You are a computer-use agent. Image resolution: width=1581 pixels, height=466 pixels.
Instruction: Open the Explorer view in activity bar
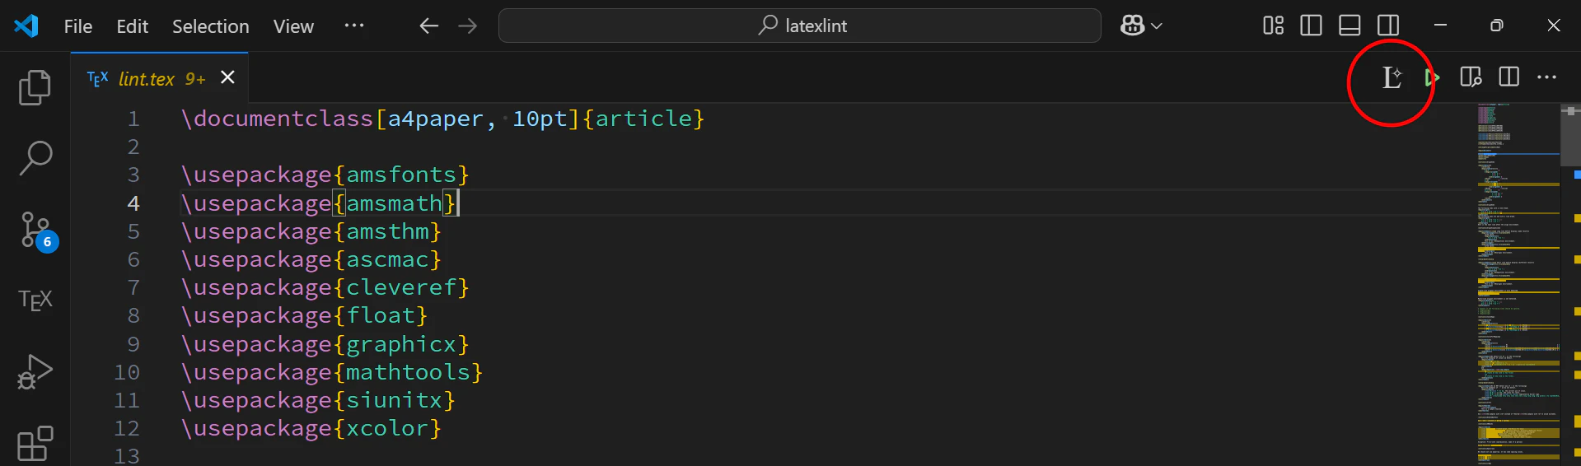(35, 87)
